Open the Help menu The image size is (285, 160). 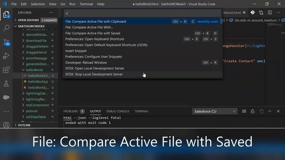101,4
